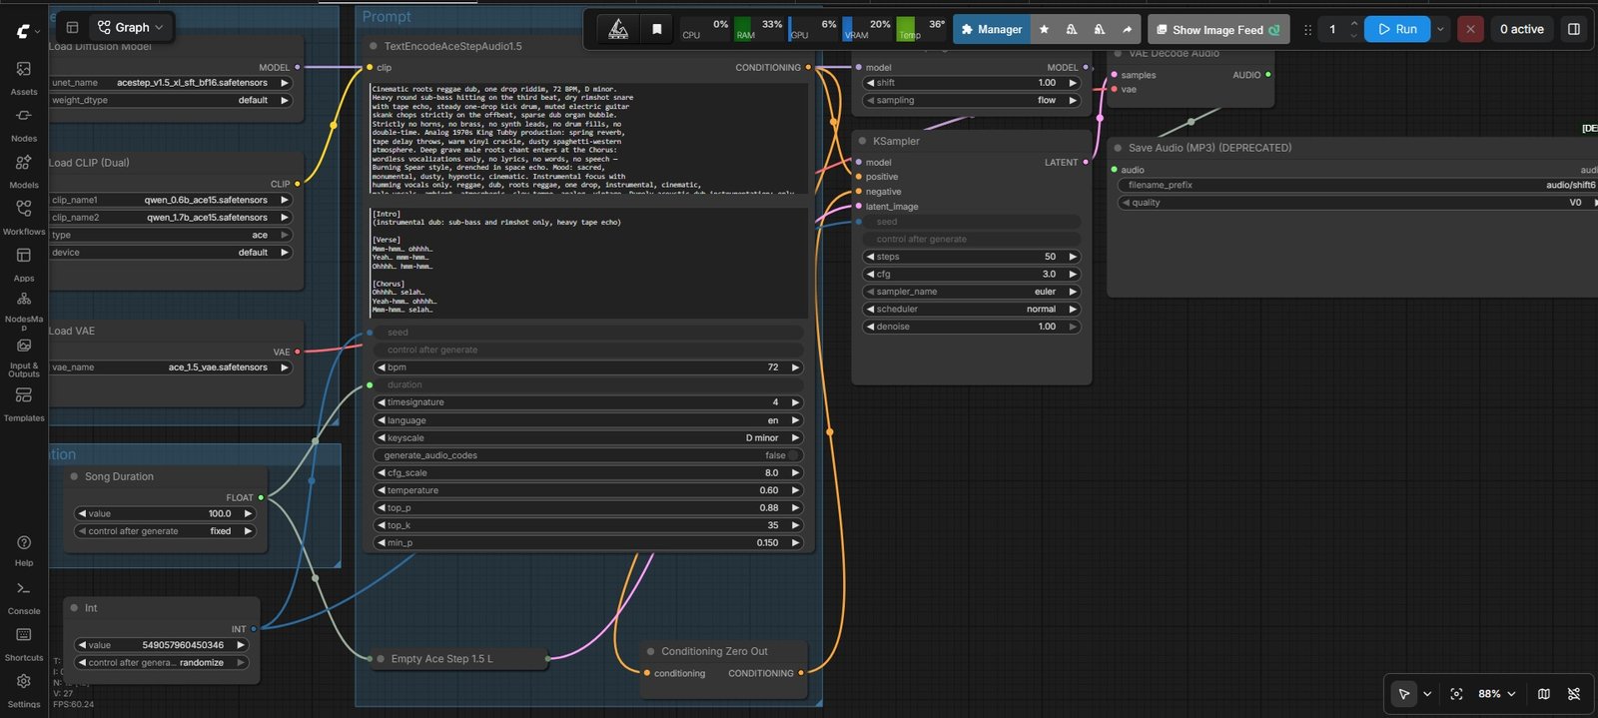Open the keyscale D minor combo
Image resolution: width=1598 pixels, height=718 pixels.
588,437
